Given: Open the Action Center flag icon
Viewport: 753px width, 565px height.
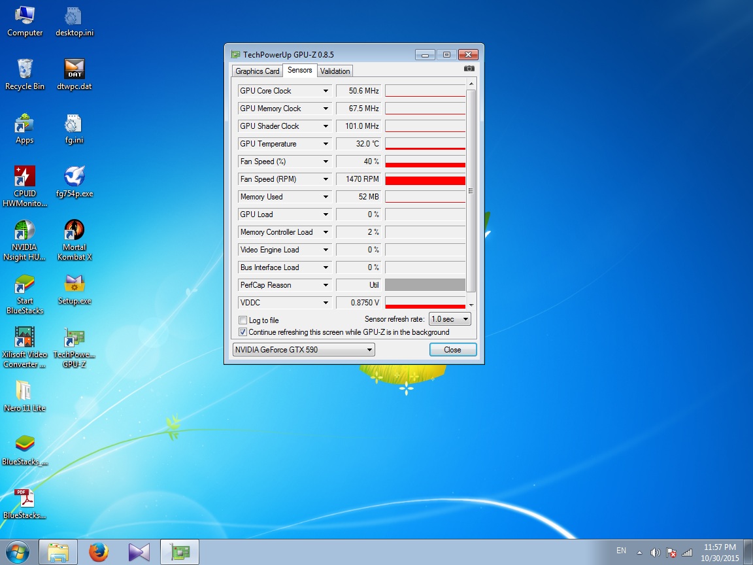Looking at the screenshot, I should point(671,553).
